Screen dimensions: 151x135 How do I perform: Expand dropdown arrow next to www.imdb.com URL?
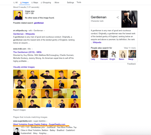tap(32, 49)
